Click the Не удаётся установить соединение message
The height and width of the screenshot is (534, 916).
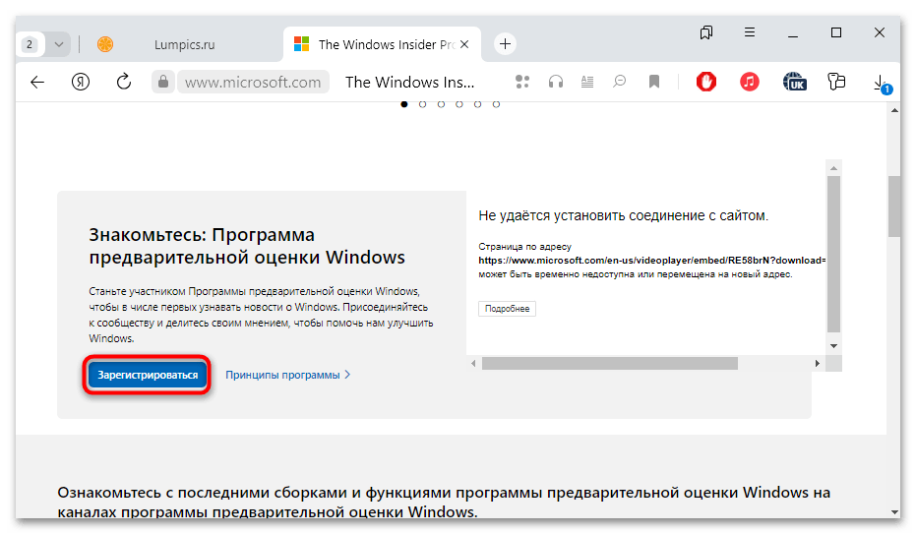coord(624,215)
